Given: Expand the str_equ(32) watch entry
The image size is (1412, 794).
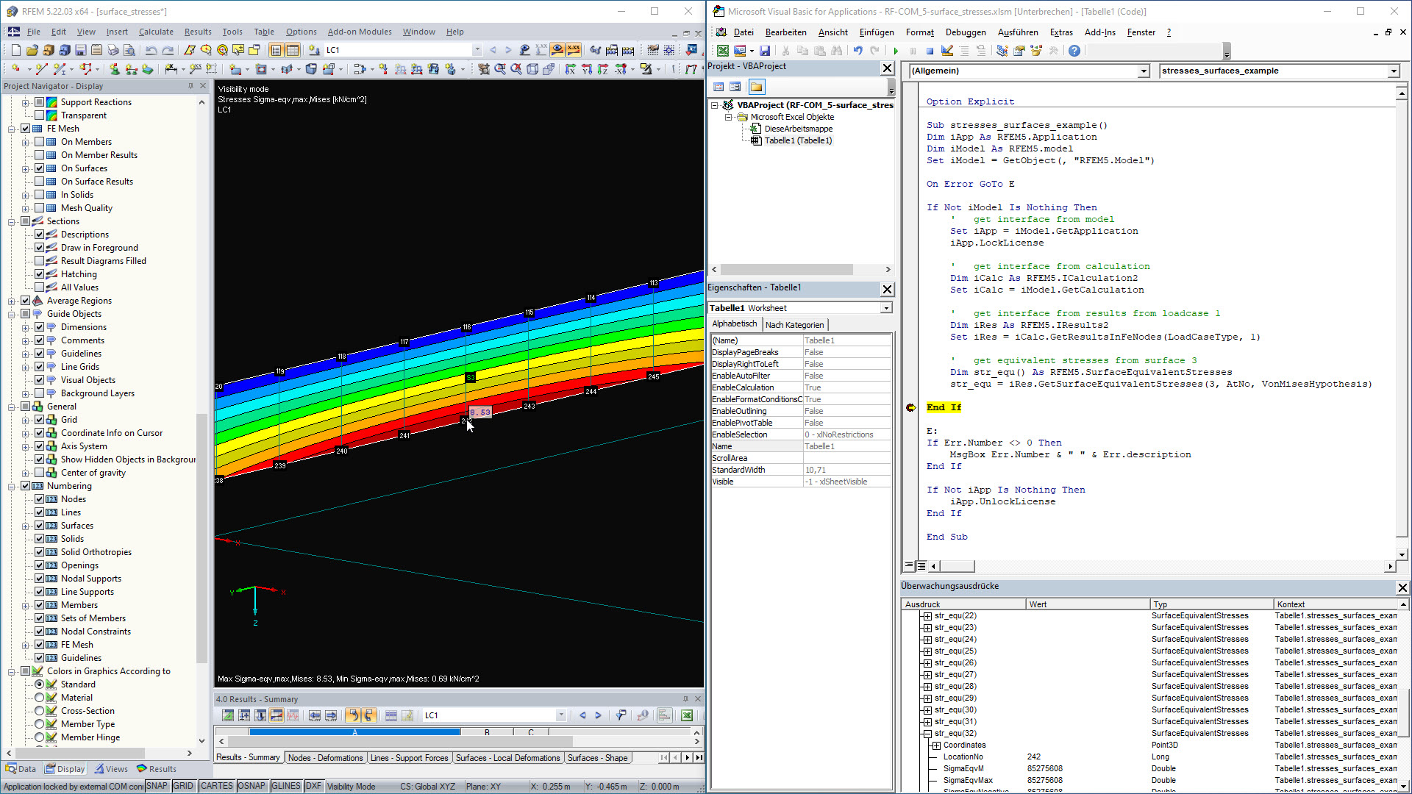Looking at the screenshot, I should coord(926,733).
